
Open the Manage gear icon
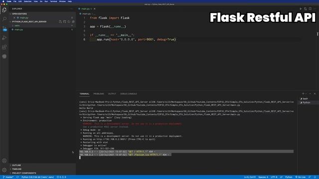pyautogui.click(x=4, y=170)
